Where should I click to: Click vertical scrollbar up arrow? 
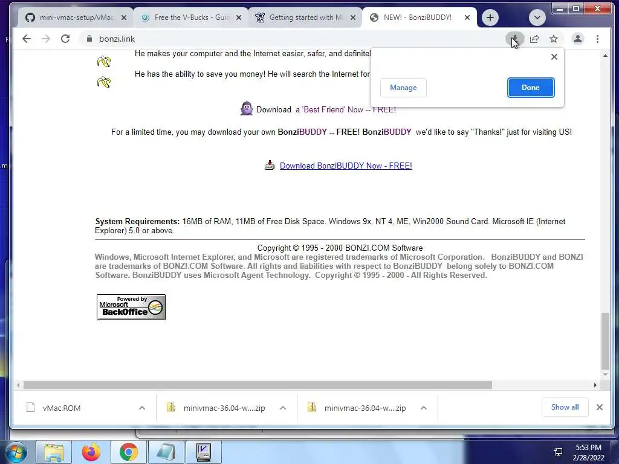(605, 56)
